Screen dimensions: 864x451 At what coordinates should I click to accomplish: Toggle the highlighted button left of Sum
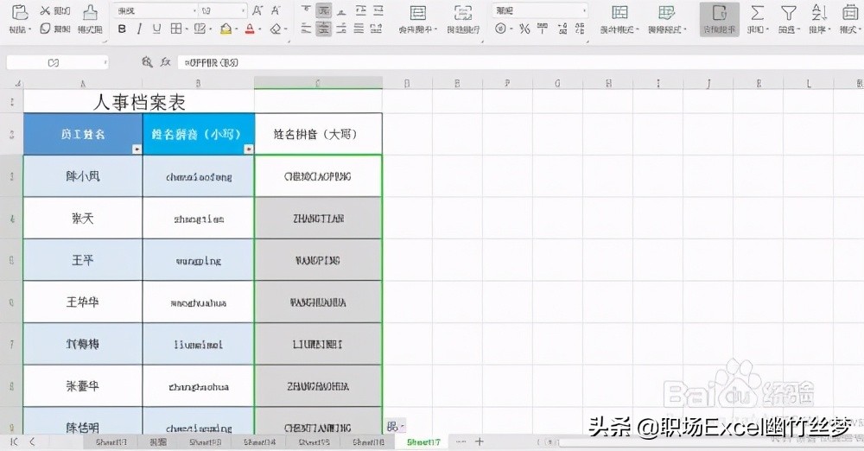click(x=719, y=19)
